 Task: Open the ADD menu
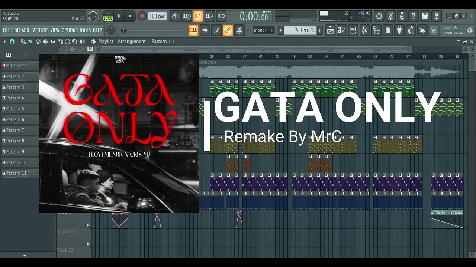point(25,30)
